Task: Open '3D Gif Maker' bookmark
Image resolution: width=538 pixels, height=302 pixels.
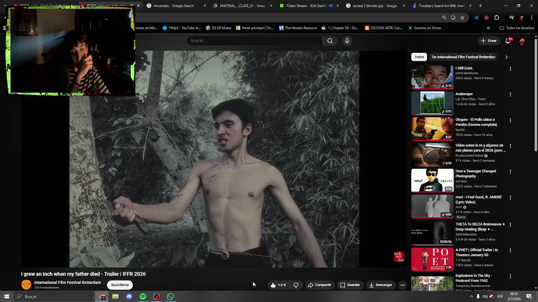Action: (x=219, y=28)
